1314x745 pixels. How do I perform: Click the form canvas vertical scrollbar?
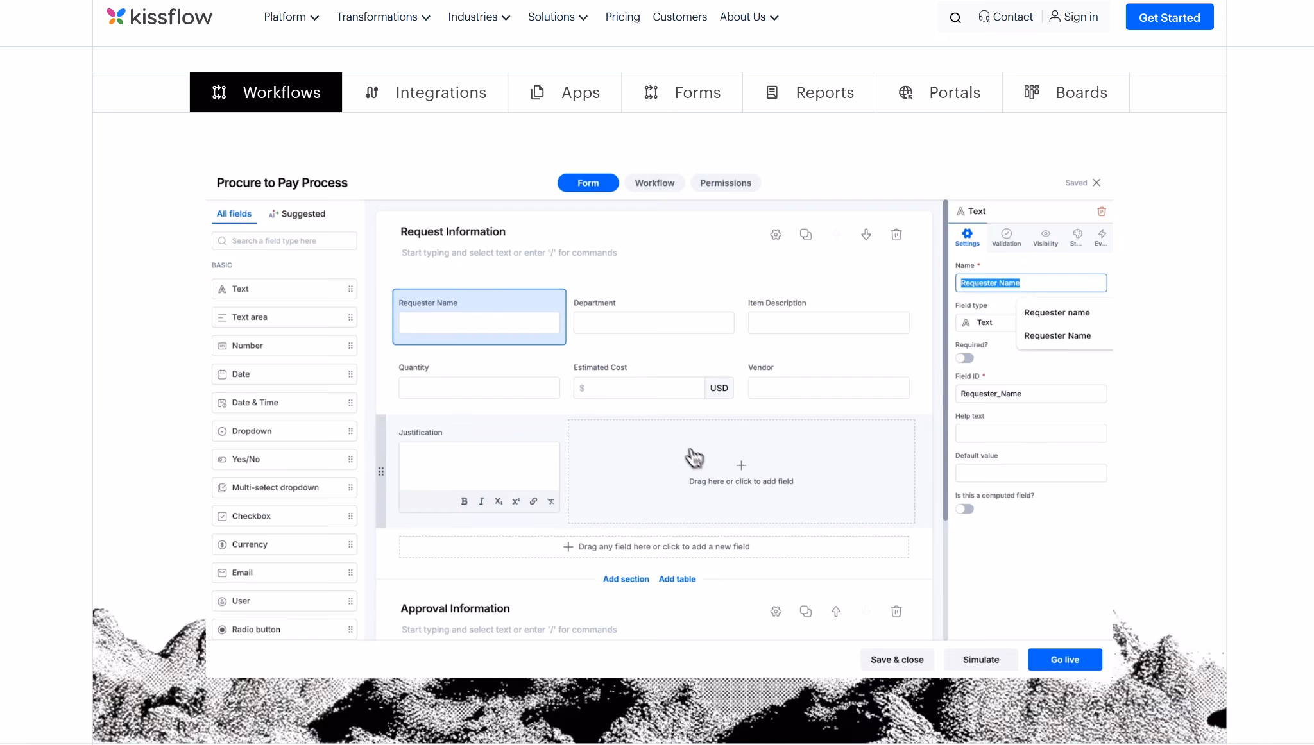pos(945,360)
